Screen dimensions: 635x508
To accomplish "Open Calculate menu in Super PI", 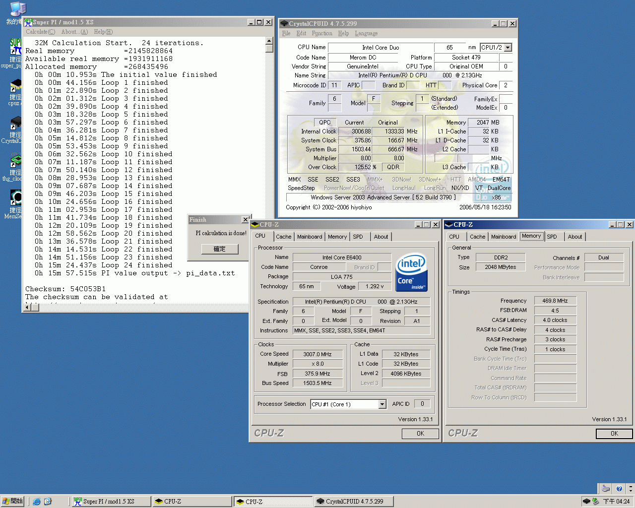I will click(40, 32).
